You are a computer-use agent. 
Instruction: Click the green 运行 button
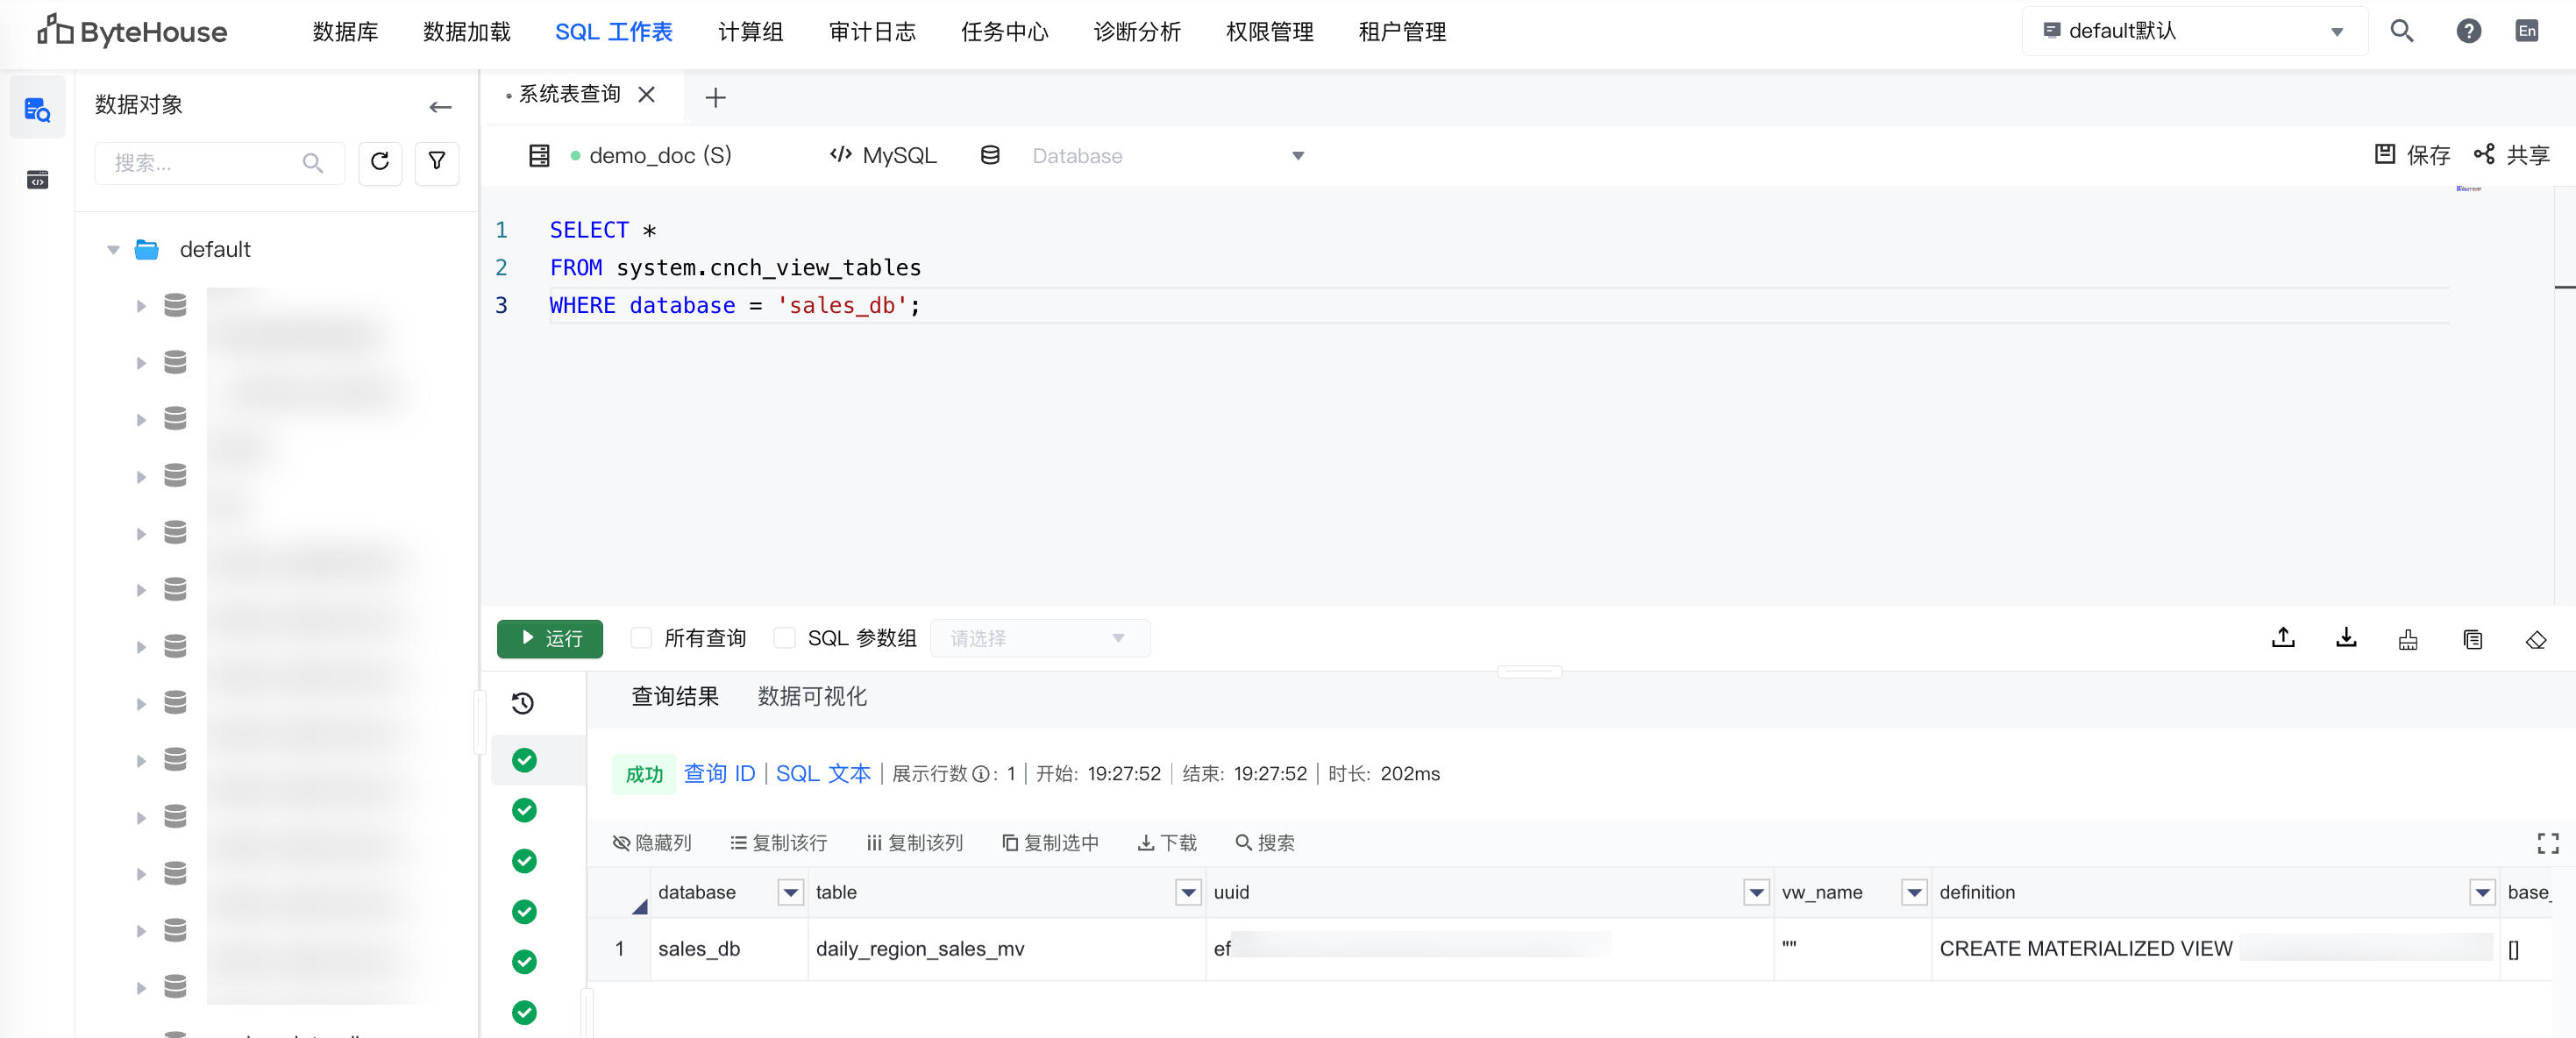(x=549, y=638)
